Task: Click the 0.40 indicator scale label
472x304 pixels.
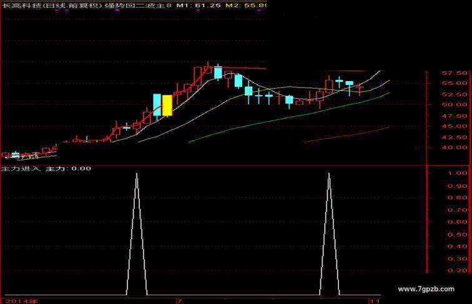Action: pos(458,246)
